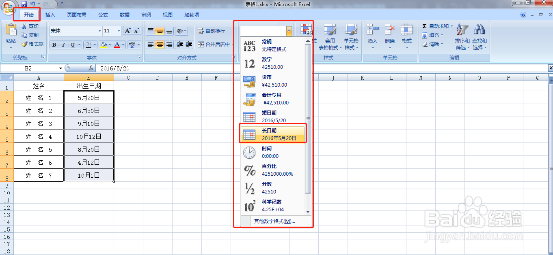Image resolution: width=553 pixels, height=255 pixels.
Task: Increase the cell indent
Action: pos(189,45)
